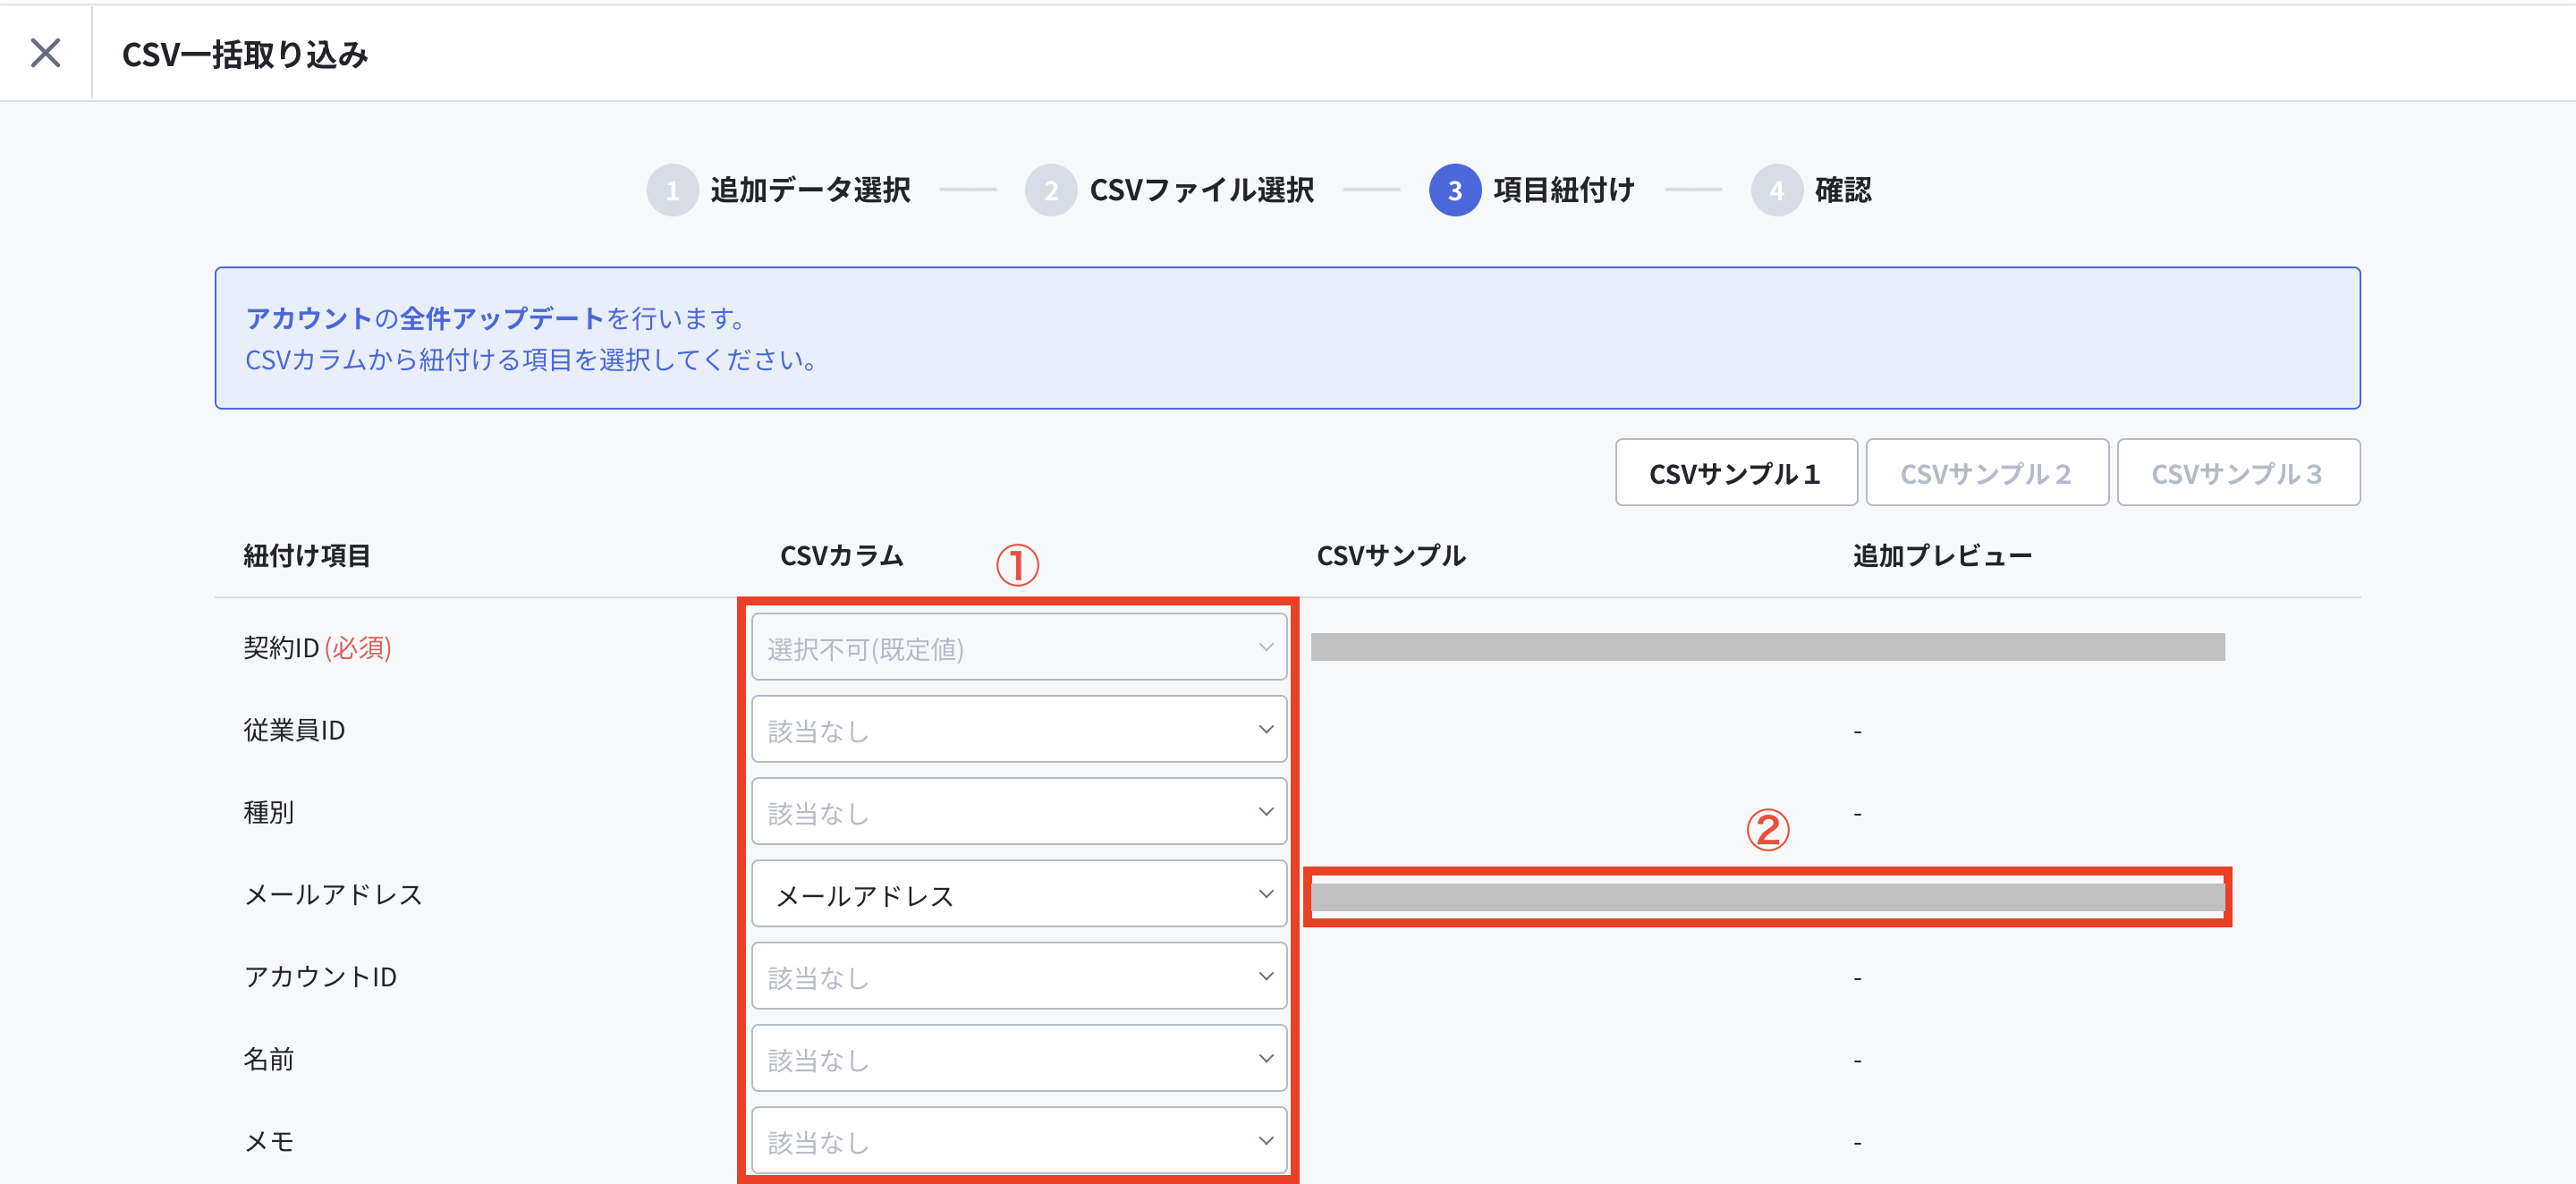Click step 2 circle CSVファイル選択
Image resolution: width=2576 pixels, height=1184 pixels.
(1050, 190)
